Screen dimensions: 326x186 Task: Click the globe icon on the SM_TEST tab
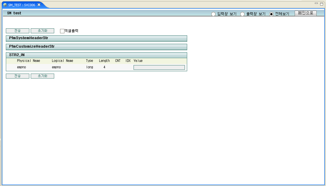point(5,5)
